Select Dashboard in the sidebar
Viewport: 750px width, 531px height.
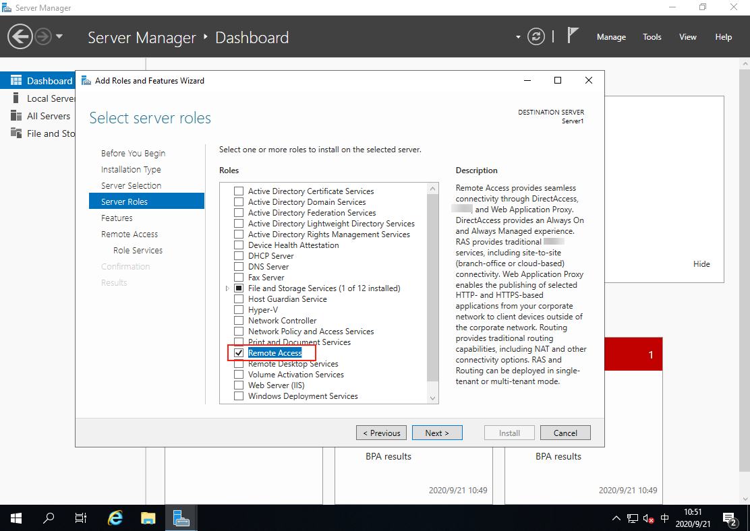pyautogui.click(x=38, y=81)
